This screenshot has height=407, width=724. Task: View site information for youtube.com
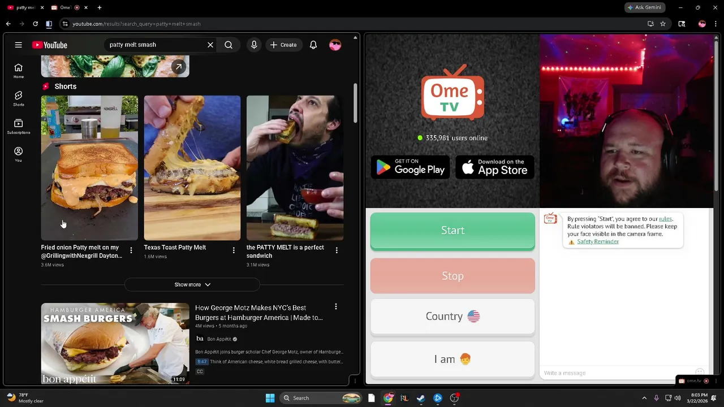66,24
